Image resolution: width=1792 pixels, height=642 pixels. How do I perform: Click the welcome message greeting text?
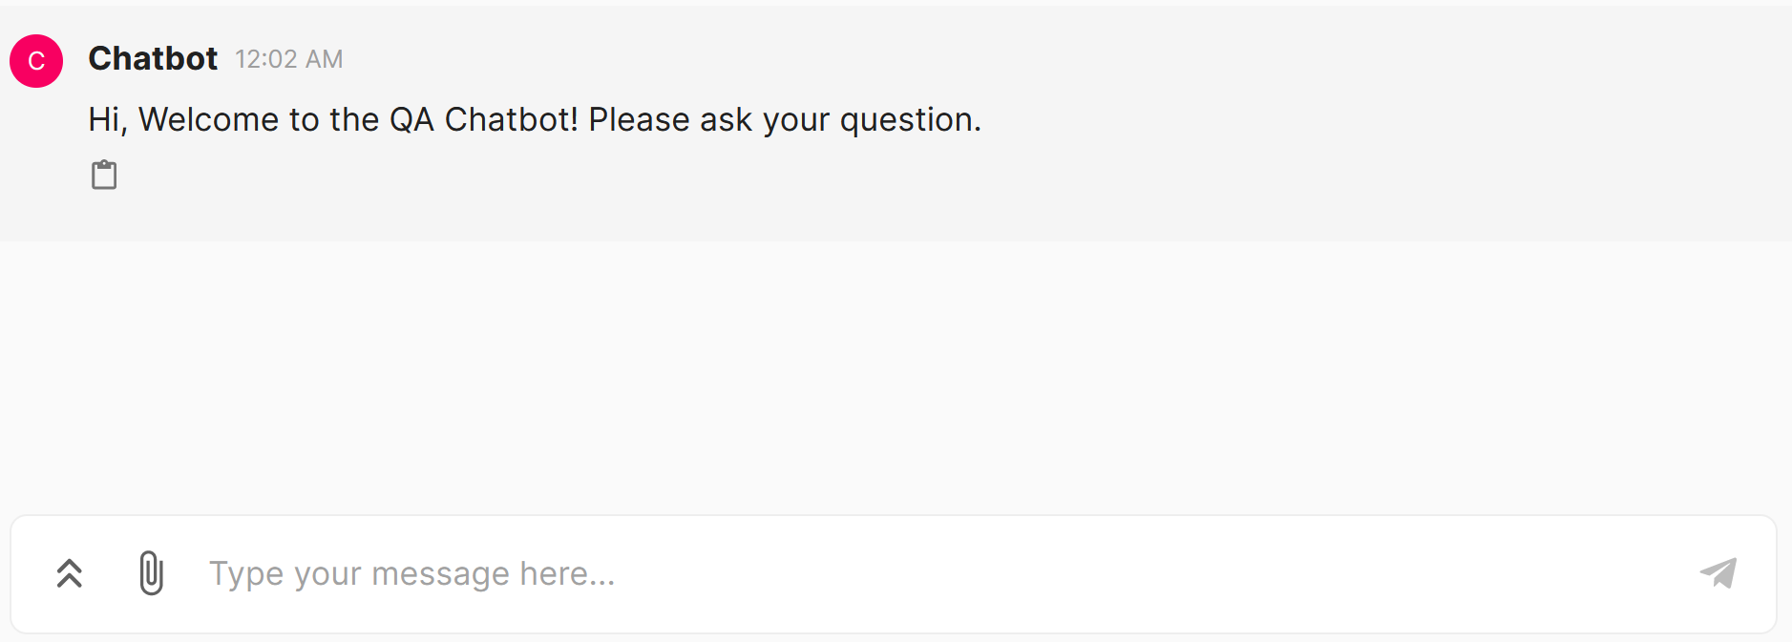[535, 120]
